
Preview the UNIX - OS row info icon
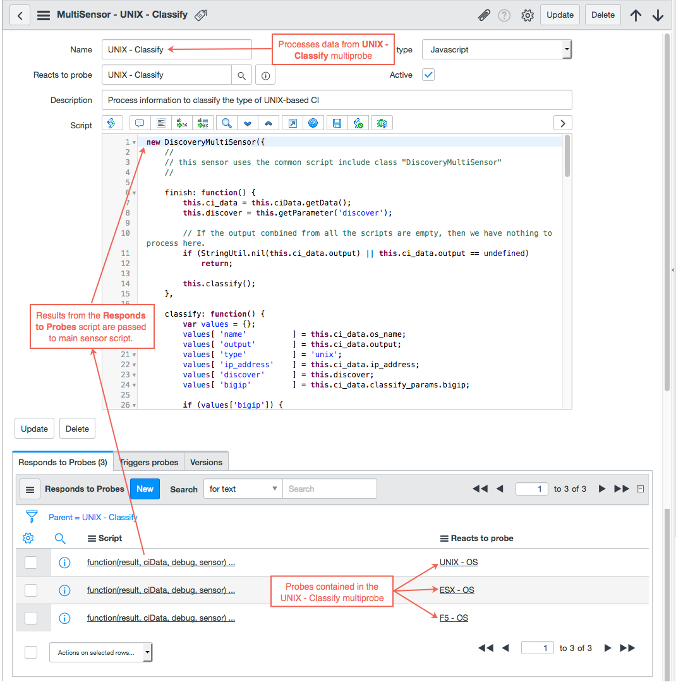click(64, 563)
